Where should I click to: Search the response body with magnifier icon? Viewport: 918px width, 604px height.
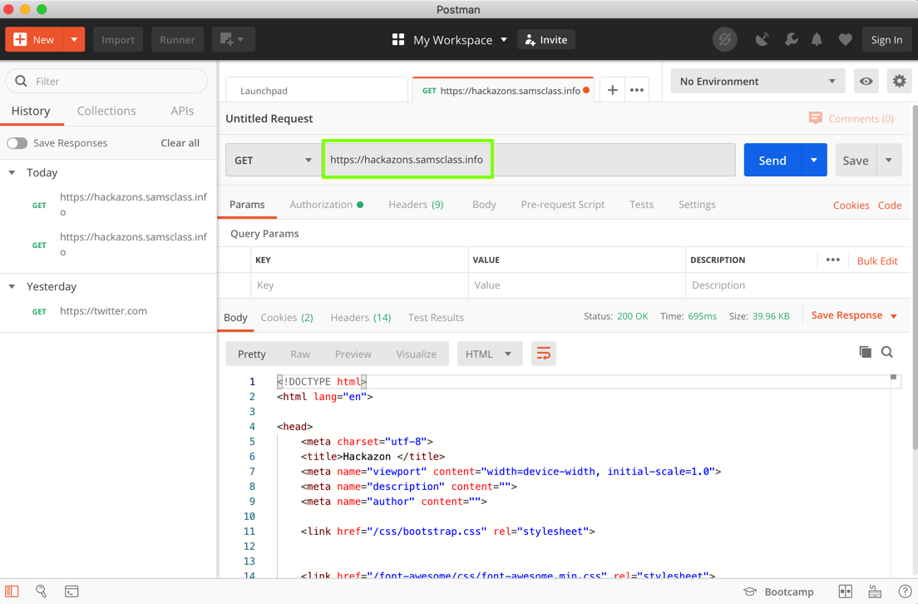[887, 352]
